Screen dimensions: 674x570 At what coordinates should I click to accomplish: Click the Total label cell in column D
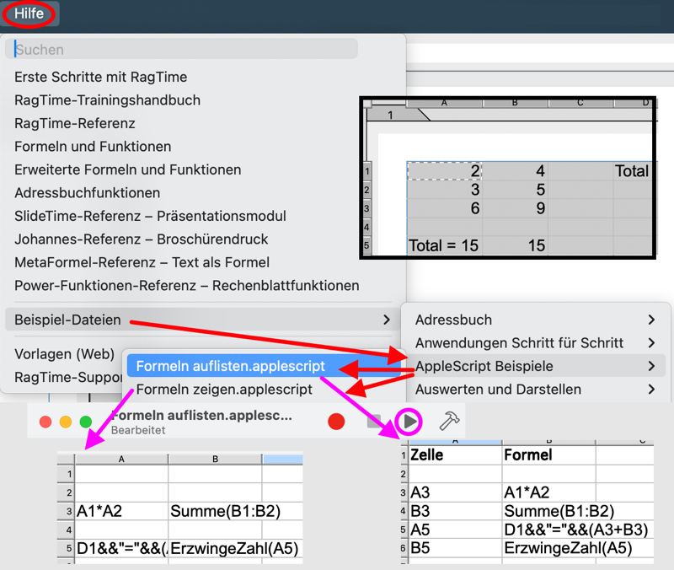coord(633,171)
